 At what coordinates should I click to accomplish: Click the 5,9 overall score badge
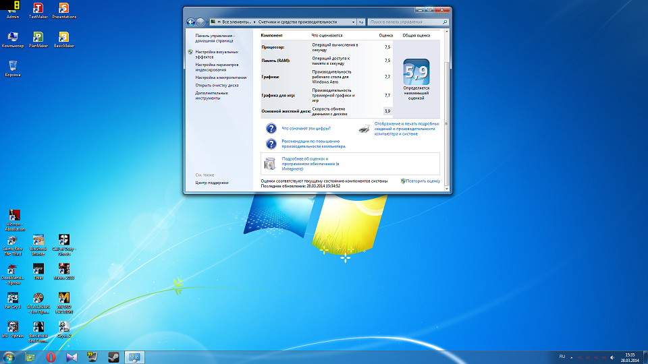coord(416,72)
